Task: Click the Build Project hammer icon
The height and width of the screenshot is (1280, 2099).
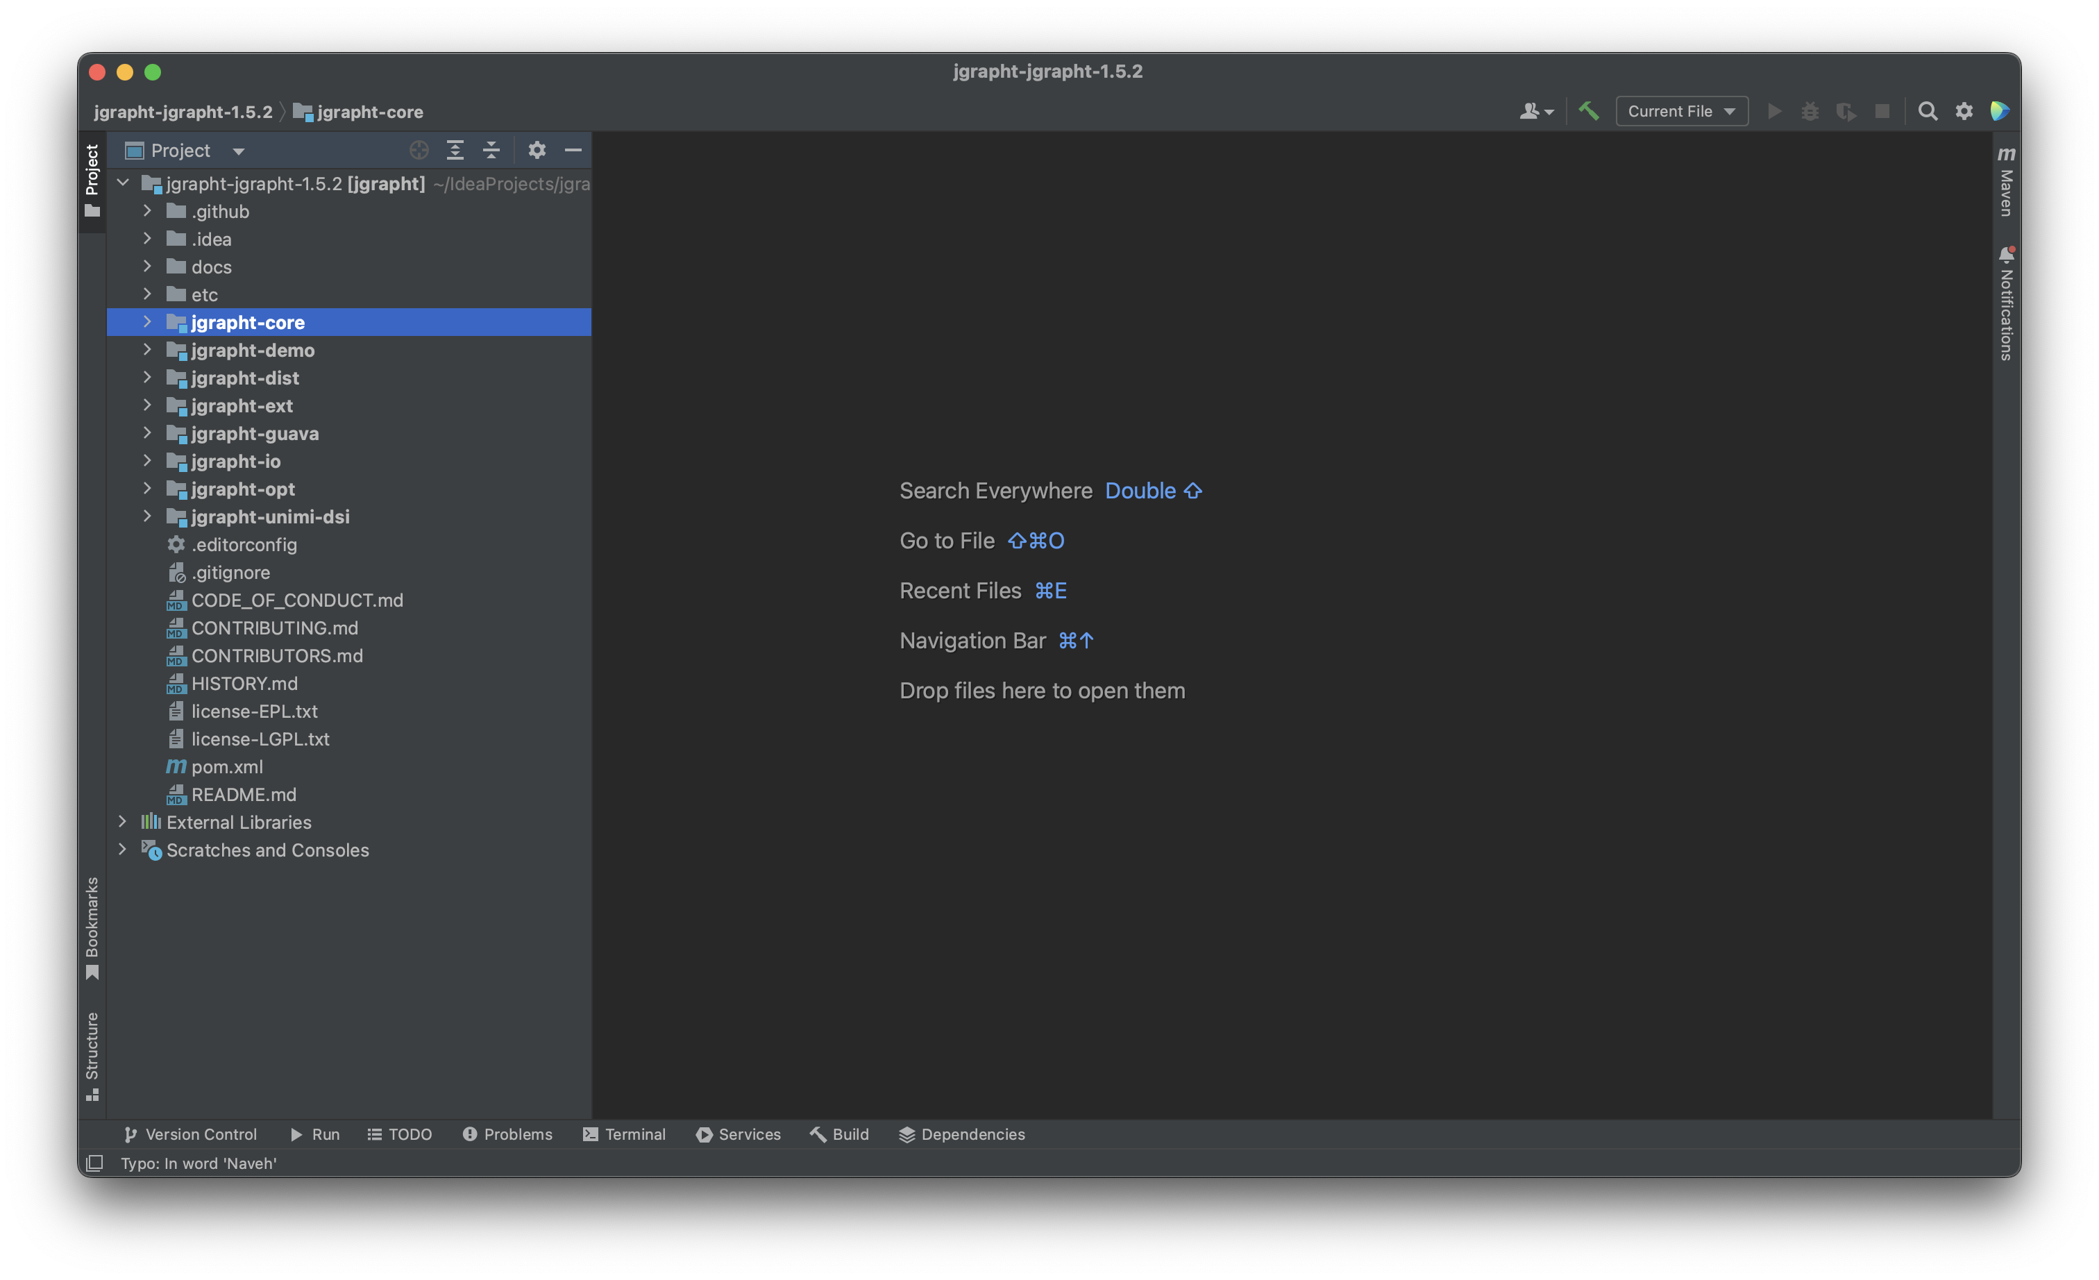Action: coord(1588,110)
